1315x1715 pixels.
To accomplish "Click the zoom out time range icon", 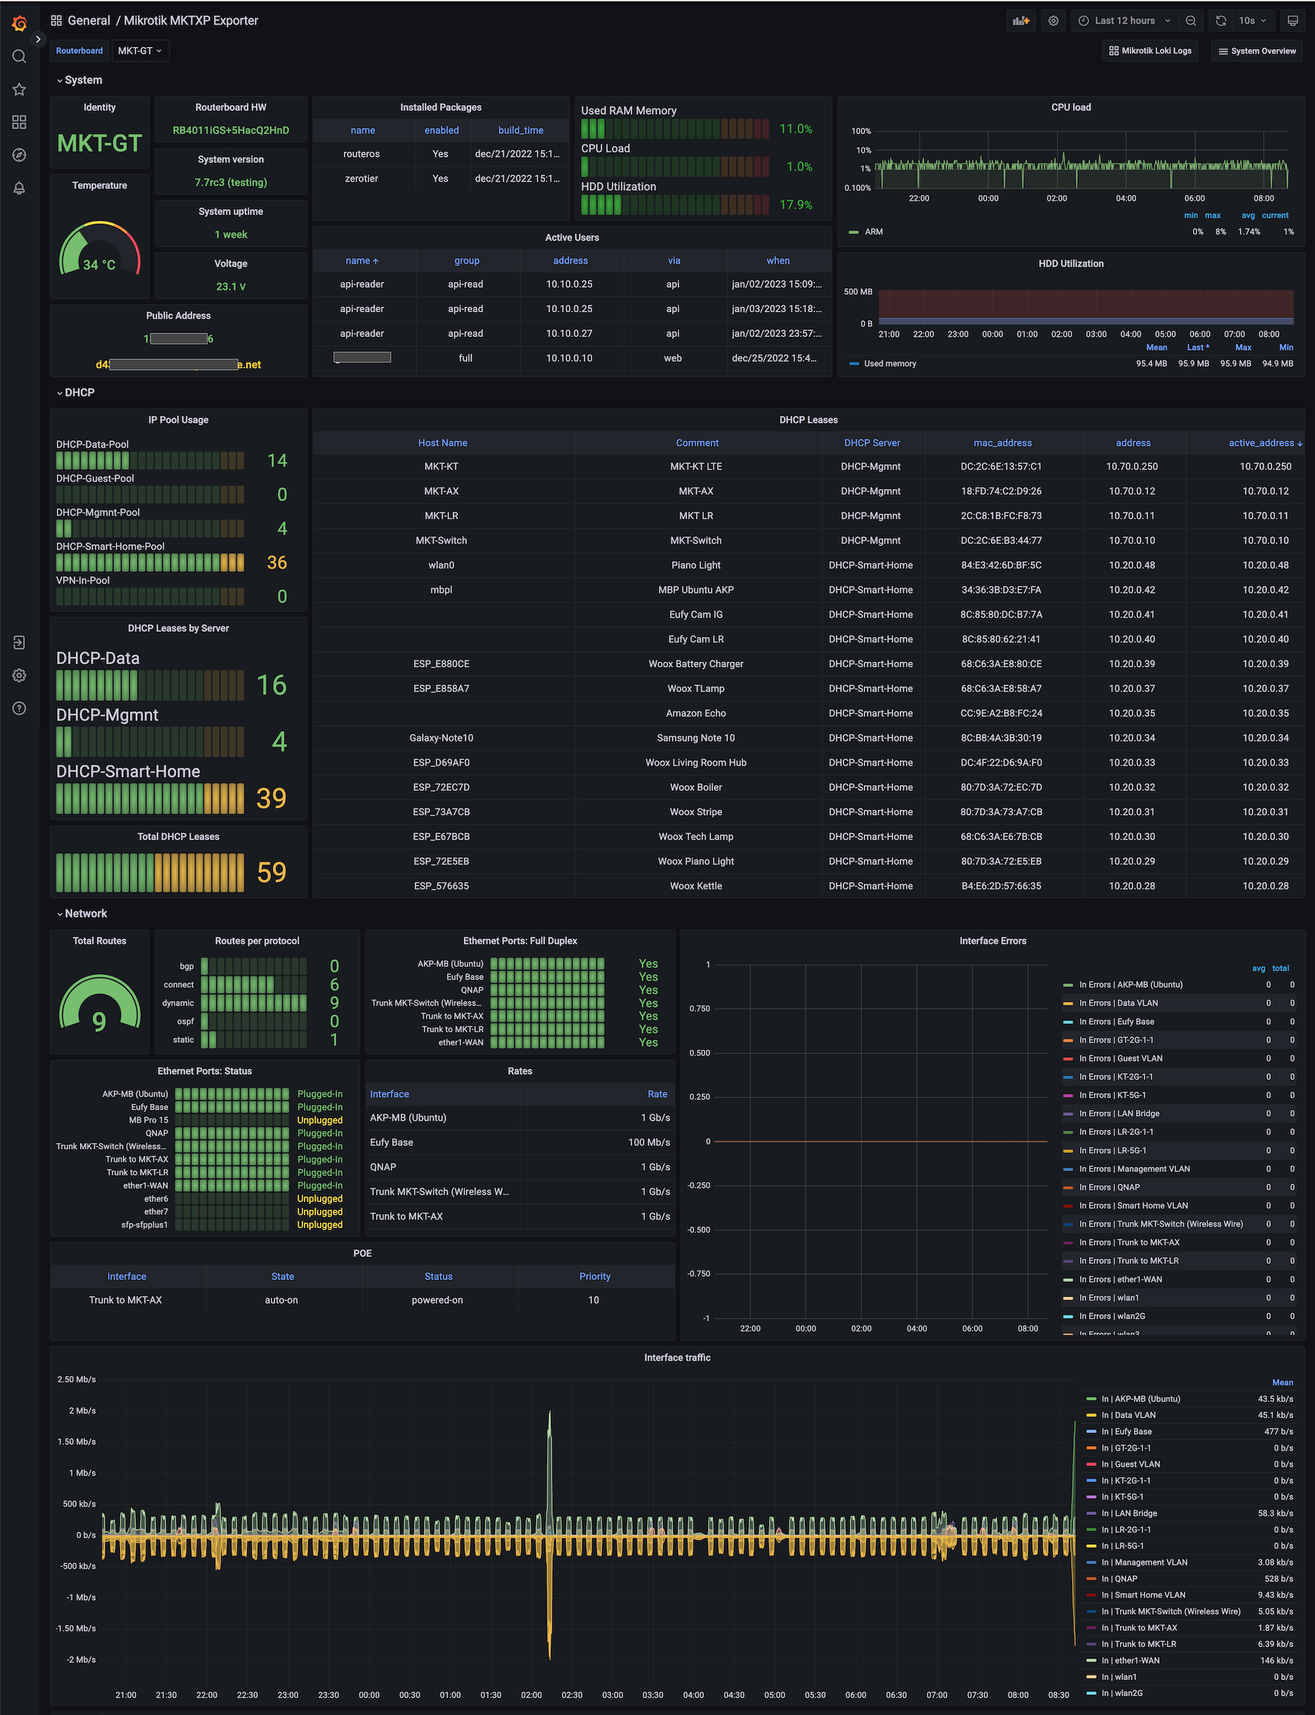I will point(1191,21).
